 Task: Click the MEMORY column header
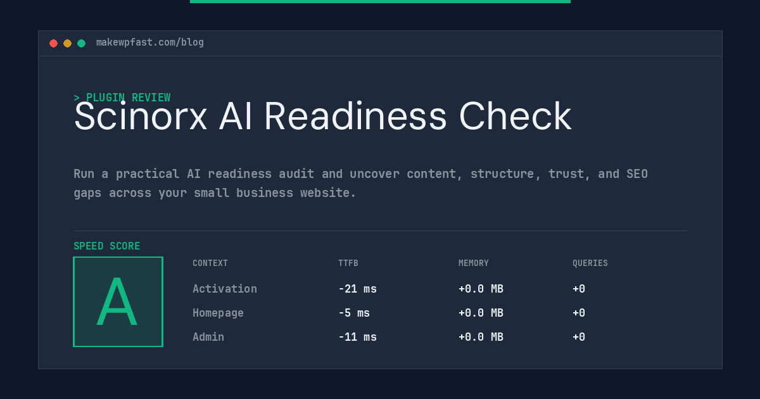[x=474, y=263]
